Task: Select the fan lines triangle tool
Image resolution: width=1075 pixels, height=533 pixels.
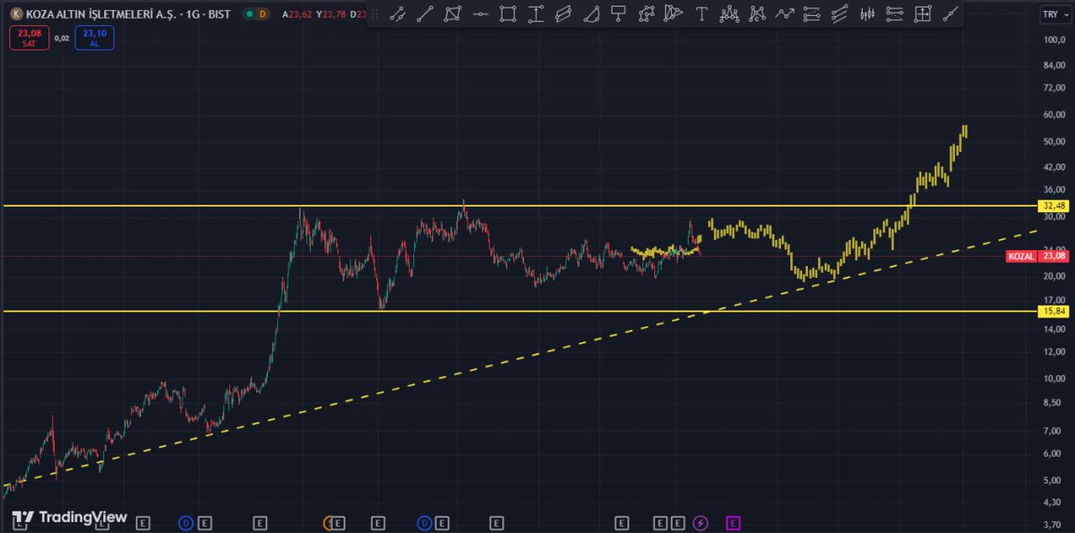Action: (674, 13)
